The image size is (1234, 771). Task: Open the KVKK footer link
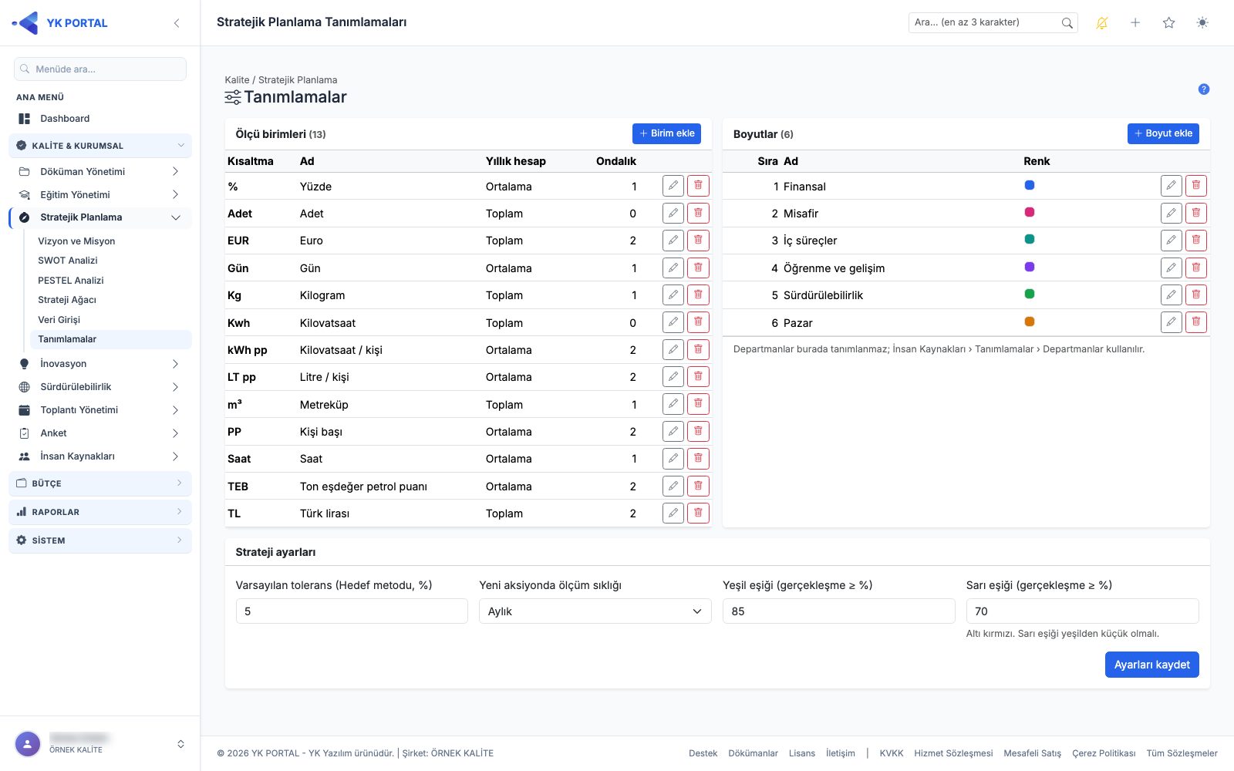click(x=891, y=753)
